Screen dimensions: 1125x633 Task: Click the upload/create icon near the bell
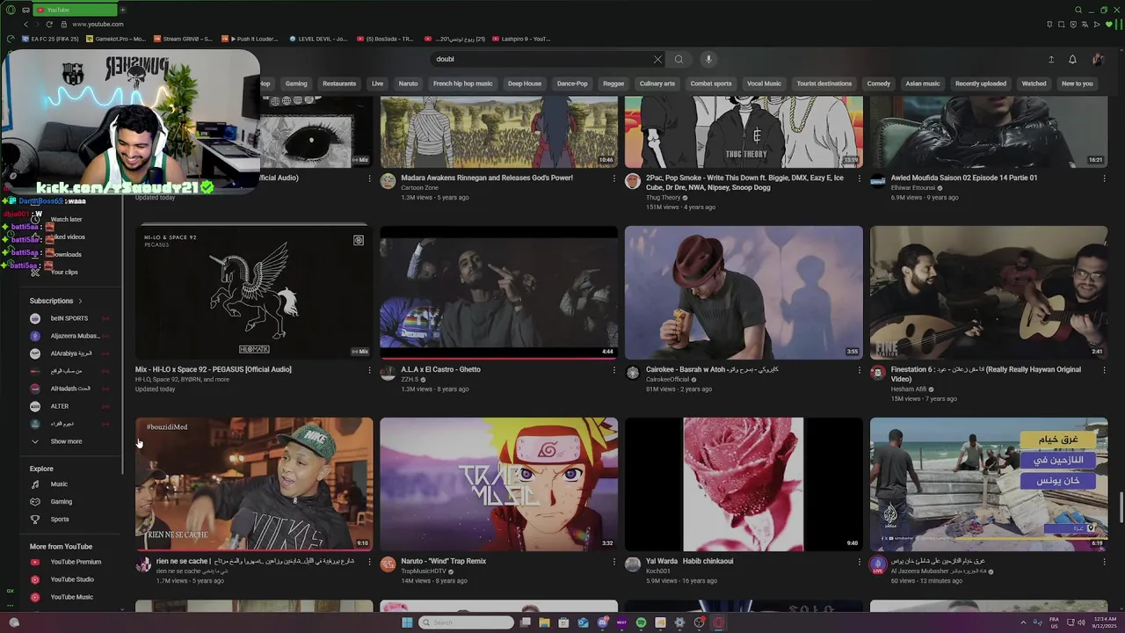1050,59
